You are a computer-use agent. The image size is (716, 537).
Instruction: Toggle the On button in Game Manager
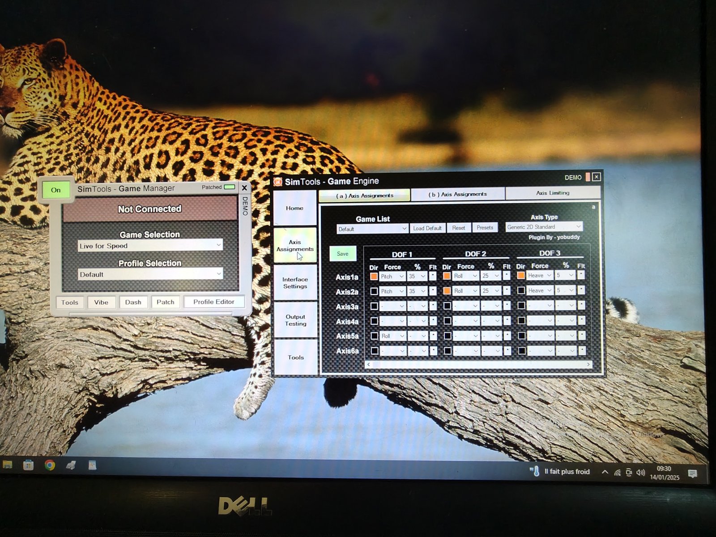(x=55, y=190)
